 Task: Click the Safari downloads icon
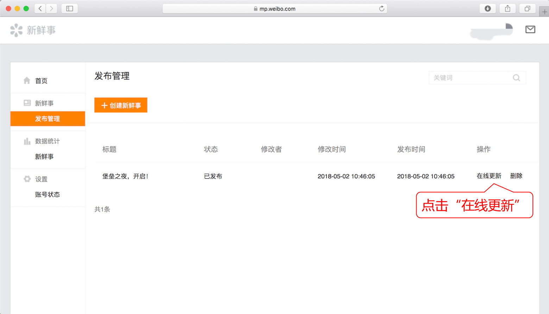487,8
